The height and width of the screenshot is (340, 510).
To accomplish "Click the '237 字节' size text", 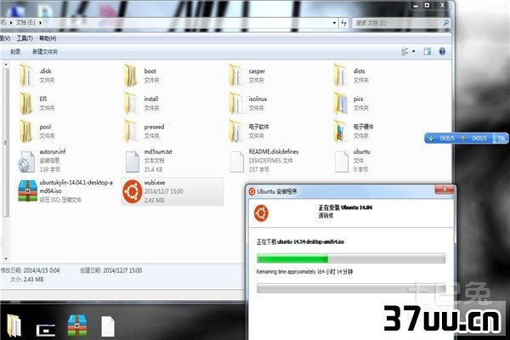I will coord(259,169).
